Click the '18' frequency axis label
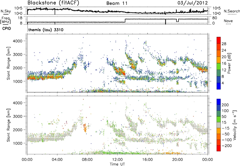The height and width of the screenshot is (166, 240). [20, 18]
